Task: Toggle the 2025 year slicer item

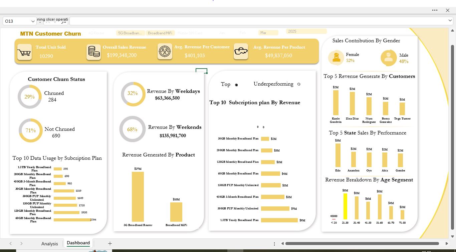Action: (306, 31)
